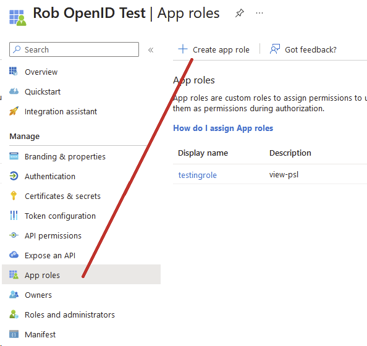This screenshot has width=367, height=346.
Task: Follow How do I assign App roles link
Action: (223, 129)
